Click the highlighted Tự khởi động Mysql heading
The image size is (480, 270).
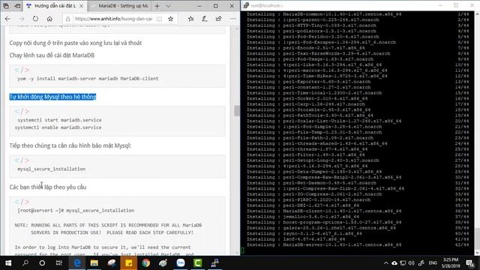point(52,97)
